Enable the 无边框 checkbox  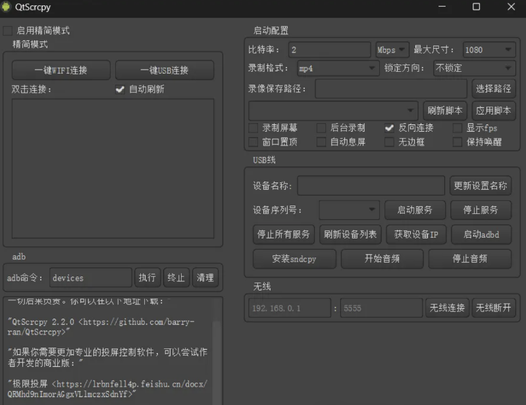(390, 142)
